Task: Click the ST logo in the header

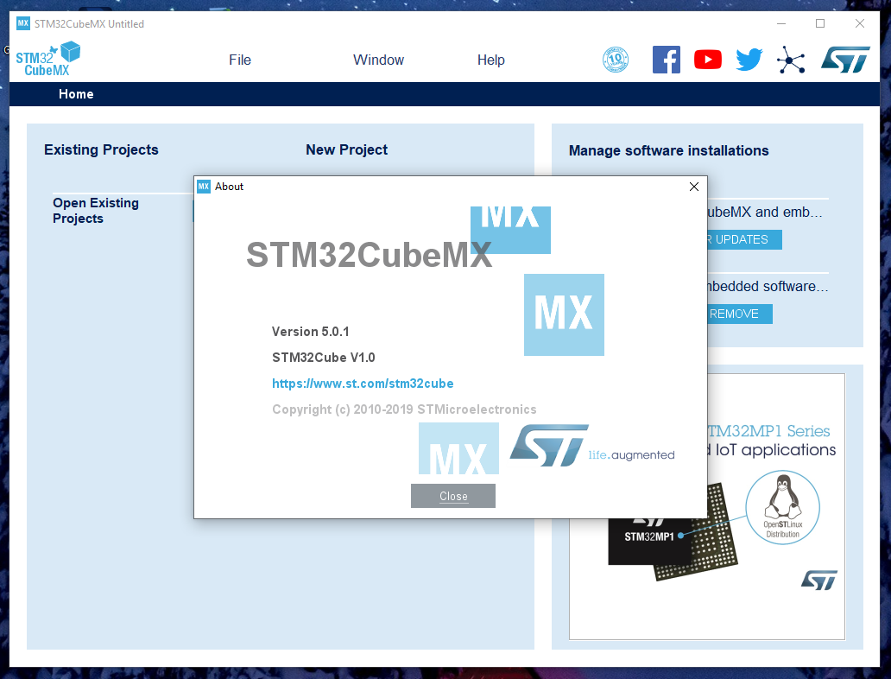Action: coord(845,60)
